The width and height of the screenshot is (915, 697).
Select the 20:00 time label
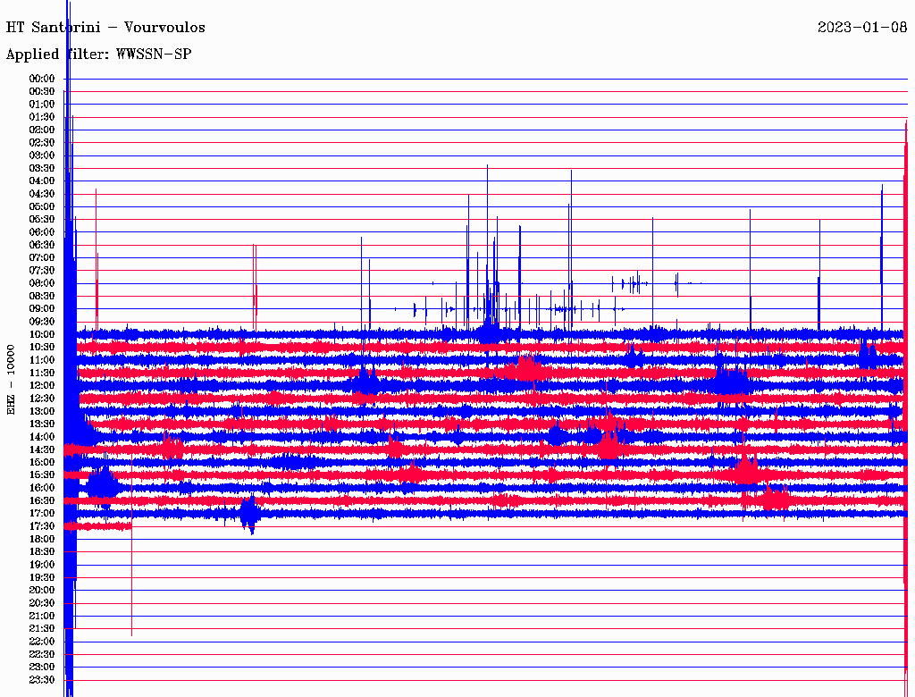[42, 590]
